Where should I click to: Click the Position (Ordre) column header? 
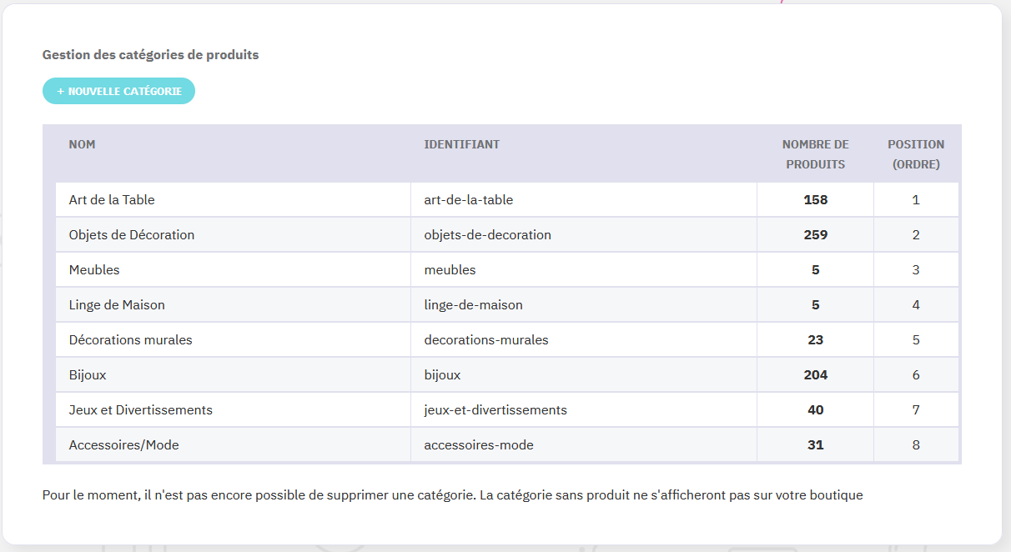pos(916,154)
